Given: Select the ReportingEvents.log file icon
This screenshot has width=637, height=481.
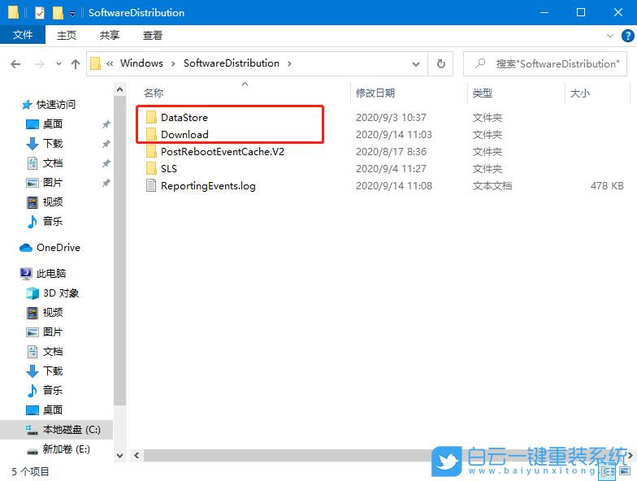Looking at the screenshot, I should pyautogui.click(x=151, y=185).
